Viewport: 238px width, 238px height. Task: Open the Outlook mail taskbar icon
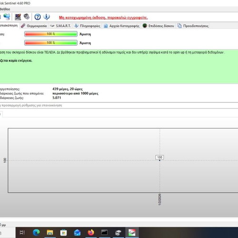point(77,233)
